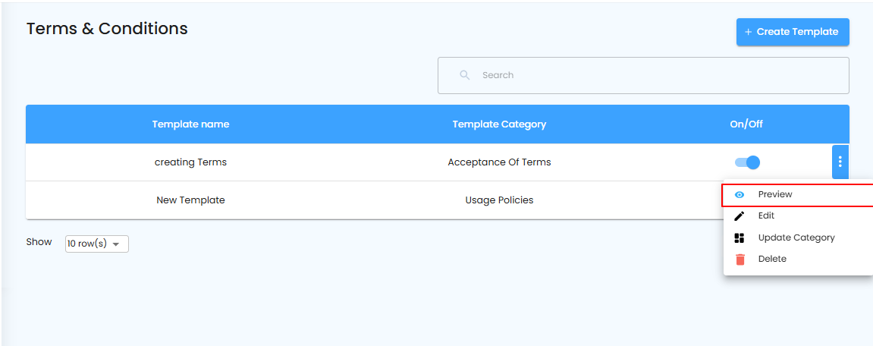Click the Usage Policies category cell
The image size is (873, 346).
pyautogui.click(x=499, y=200)
